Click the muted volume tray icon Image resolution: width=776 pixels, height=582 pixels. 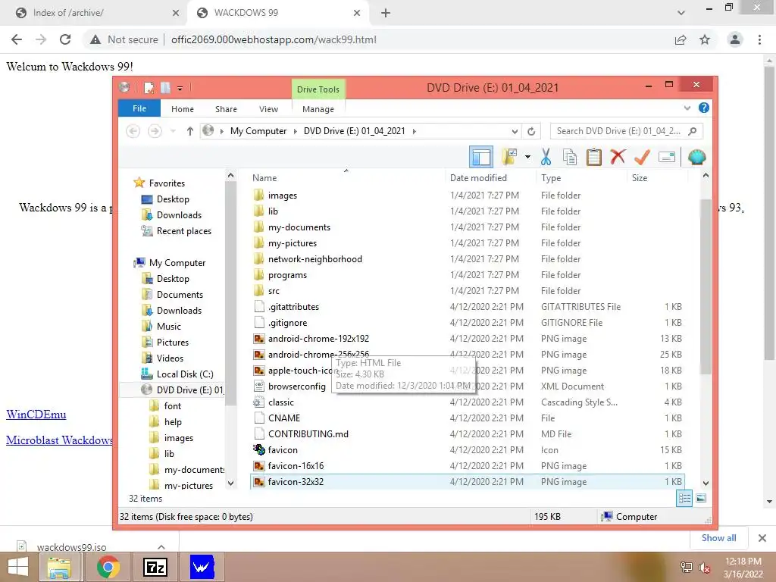click(704, 568)
